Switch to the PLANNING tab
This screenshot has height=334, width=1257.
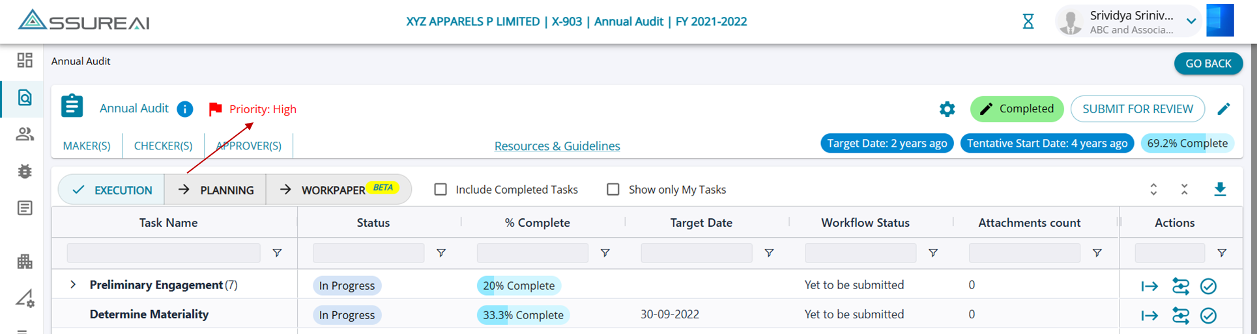point(216,190)
